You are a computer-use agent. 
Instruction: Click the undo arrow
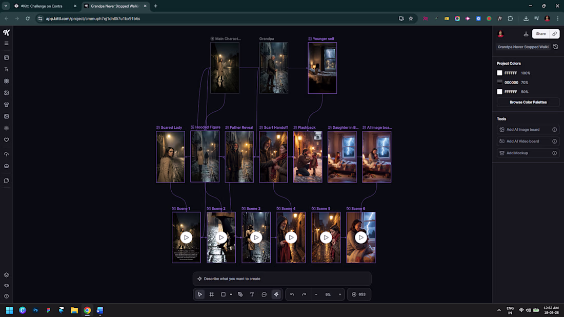[292, 294]
